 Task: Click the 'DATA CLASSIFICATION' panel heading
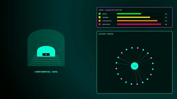110,10
